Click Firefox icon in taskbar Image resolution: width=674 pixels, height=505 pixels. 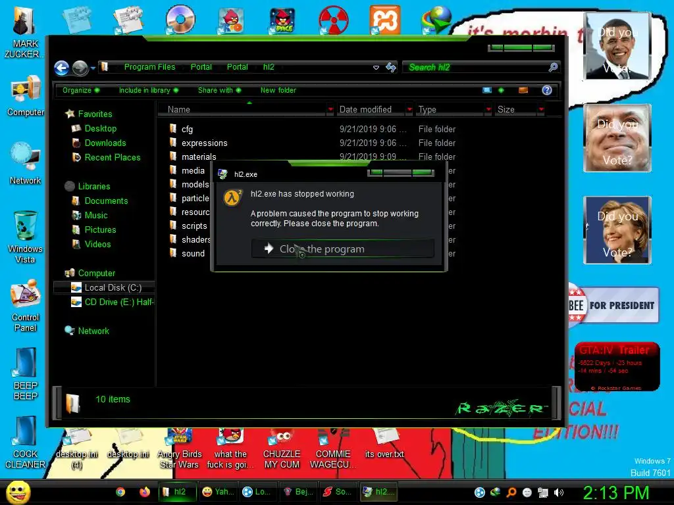144,492
